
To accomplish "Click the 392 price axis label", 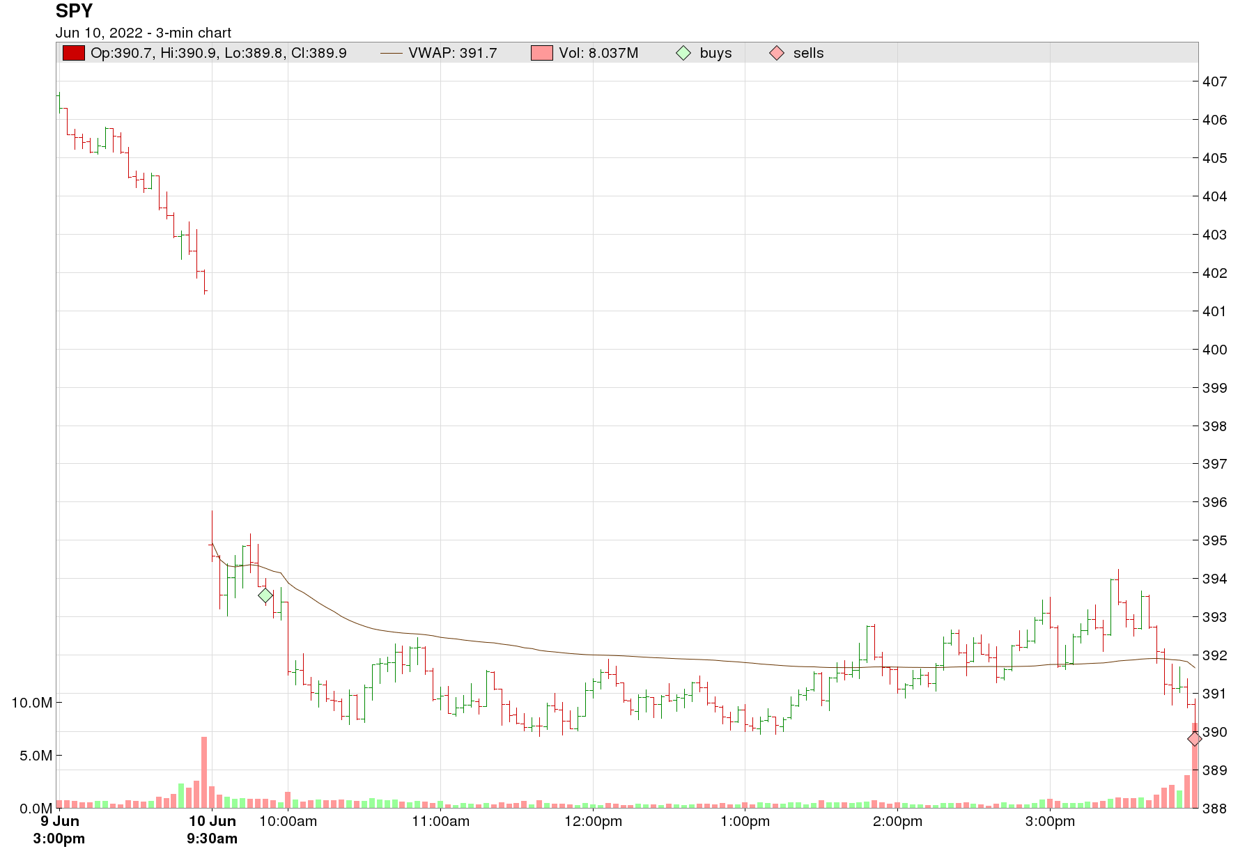I will 1215,655.
